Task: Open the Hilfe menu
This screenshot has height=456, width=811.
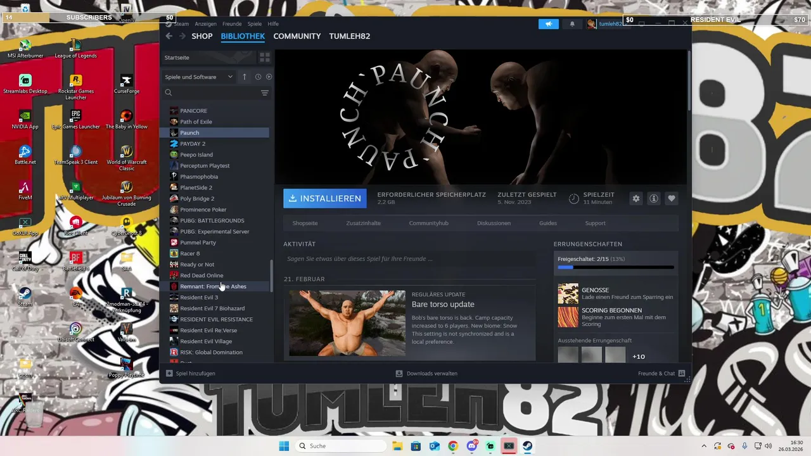Action: [273, 24]
